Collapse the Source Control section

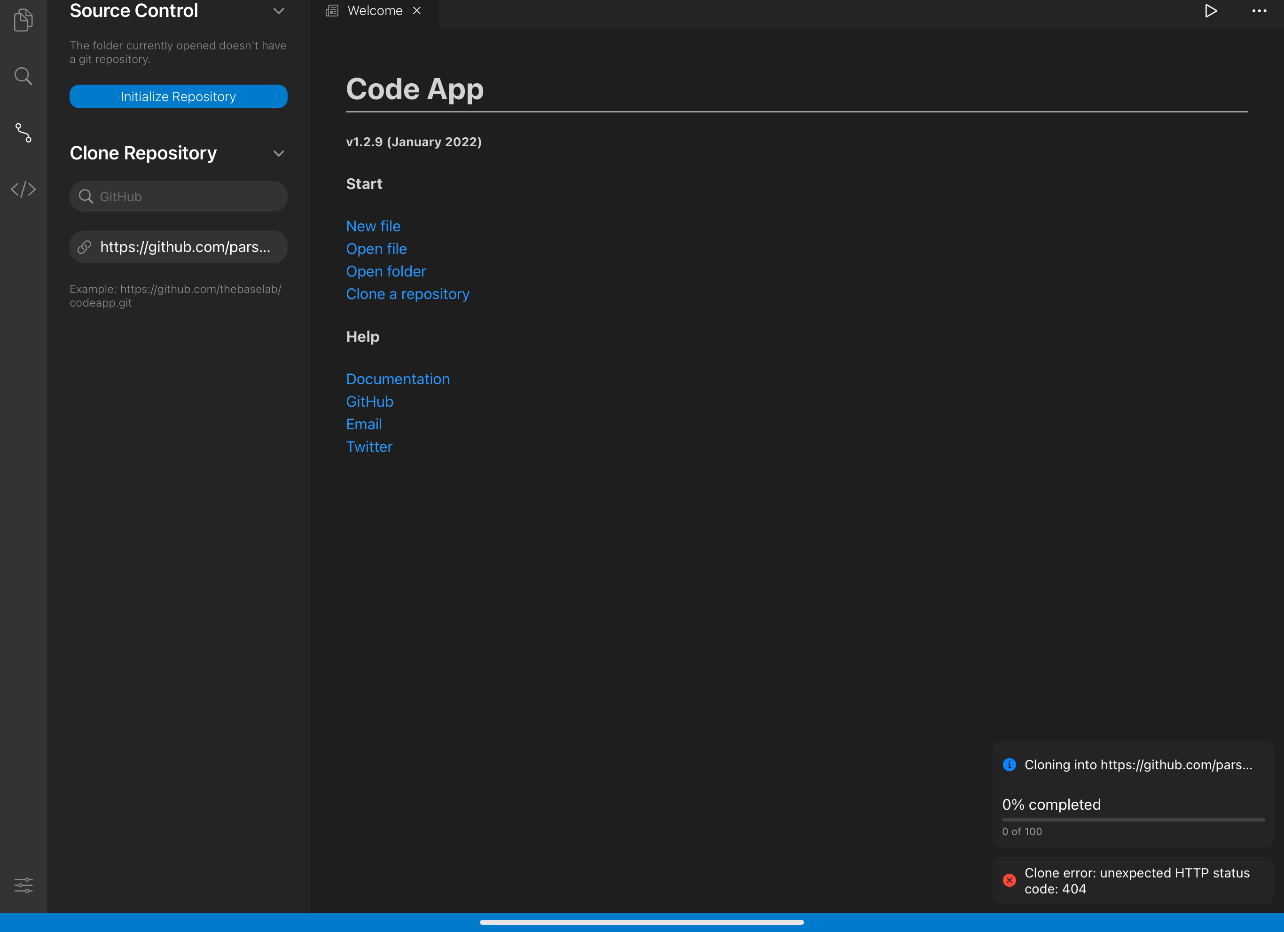click(x=278, y=11)
